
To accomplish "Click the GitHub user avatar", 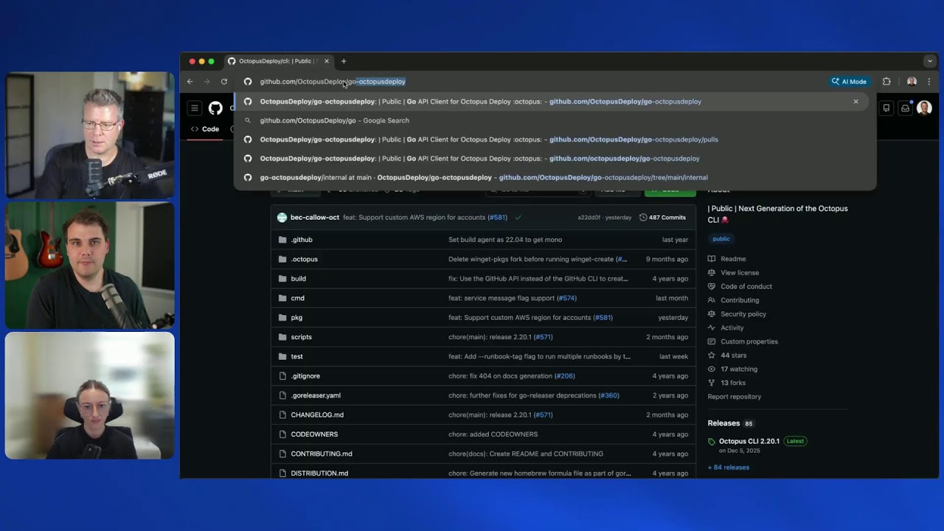I will [925, 108].
